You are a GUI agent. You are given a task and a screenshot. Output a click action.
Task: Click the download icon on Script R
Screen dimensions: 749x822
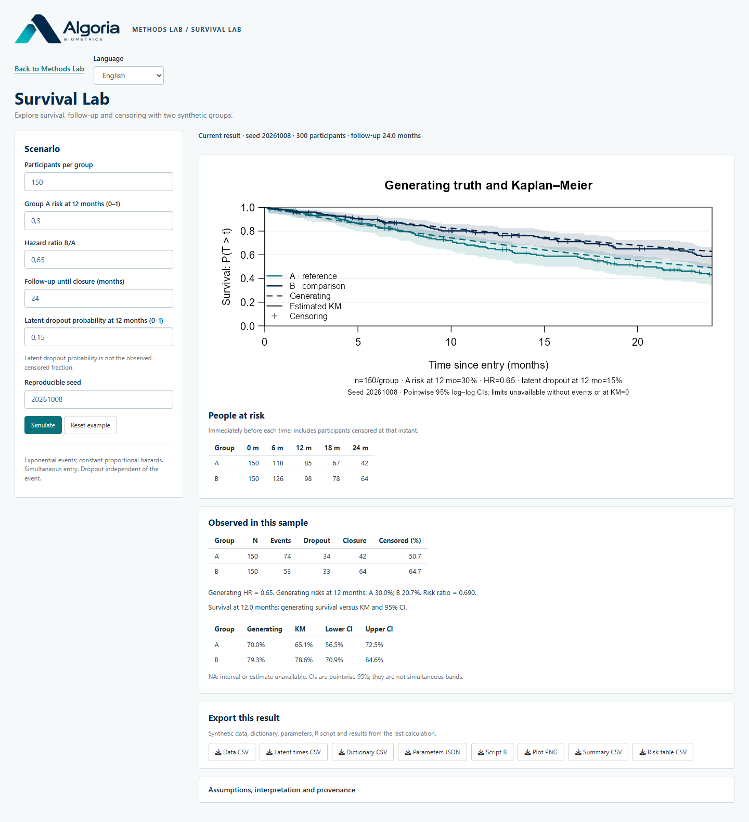481,752
